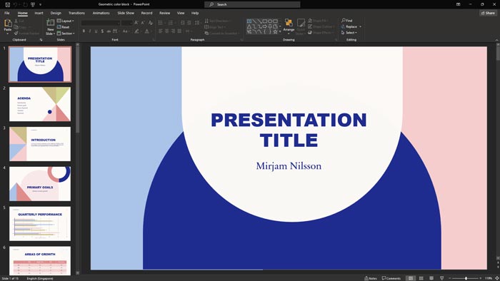
Task: Expand the Paste options arrow
Action: click(8, 33)
